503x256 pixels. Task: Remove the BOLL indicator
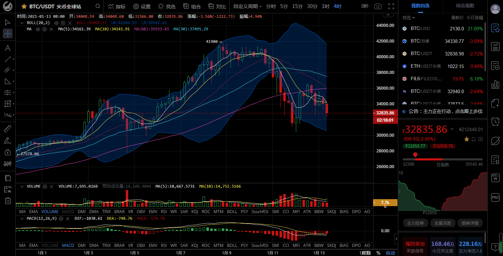(70, 23)
